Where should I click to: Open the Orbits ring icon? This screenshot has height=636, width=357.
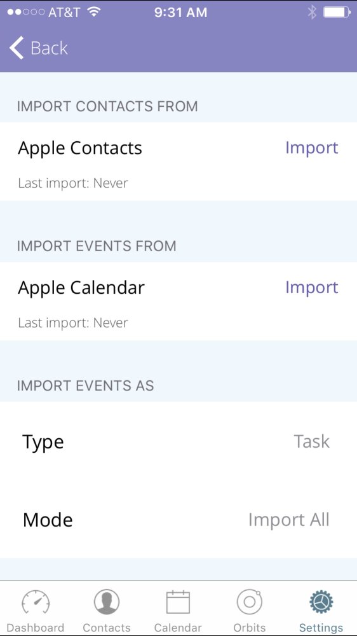249,602
